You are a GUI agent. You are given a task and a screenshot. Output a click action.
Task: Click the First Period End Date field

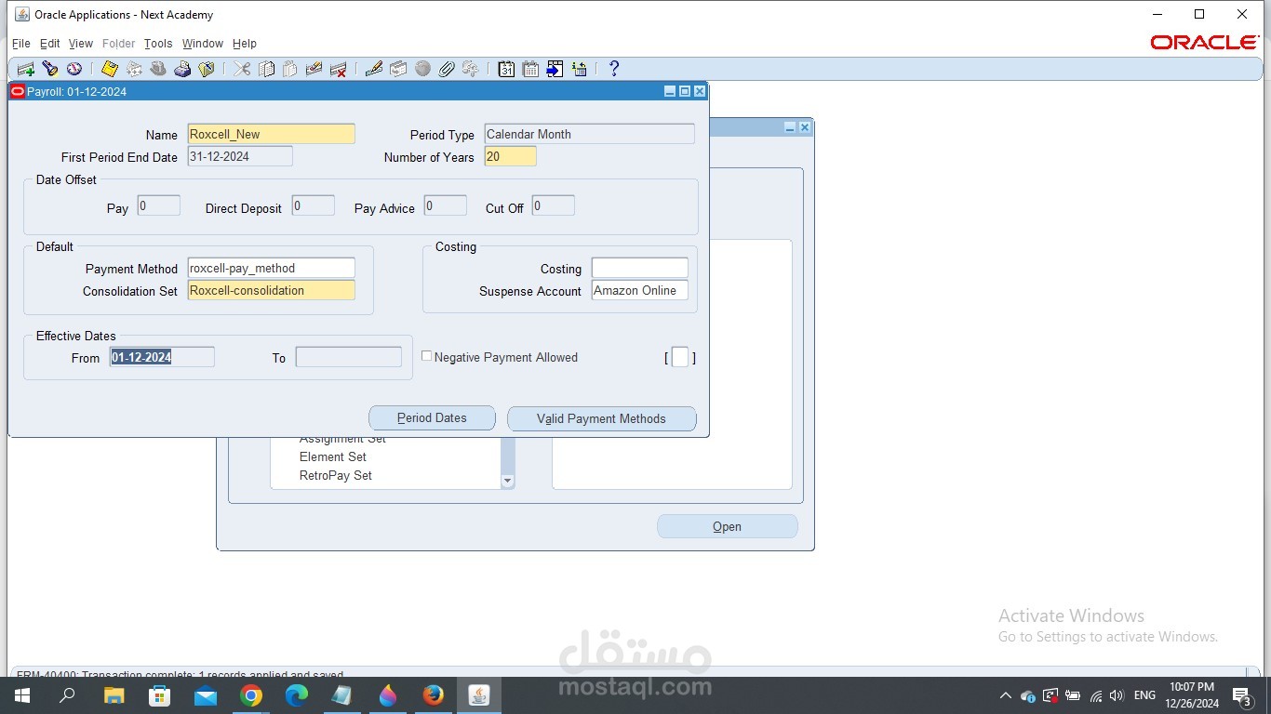tap(240, 156)
